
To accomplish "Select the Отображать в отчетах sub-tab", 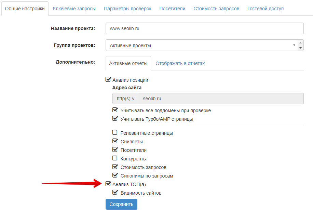I will tap(180, 63).
